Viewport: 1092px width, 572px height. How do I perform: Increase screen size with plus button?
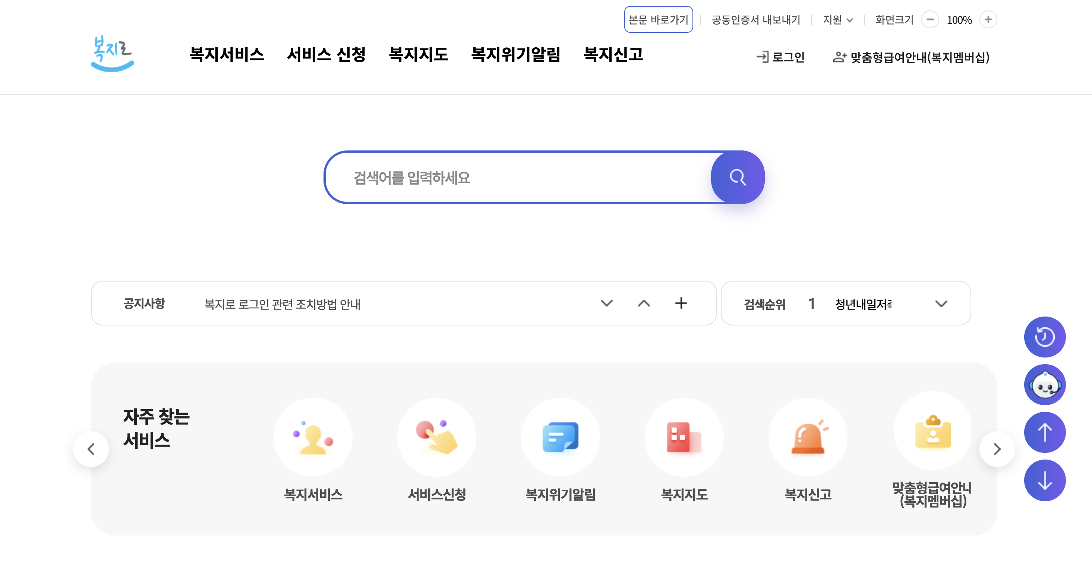988,19
